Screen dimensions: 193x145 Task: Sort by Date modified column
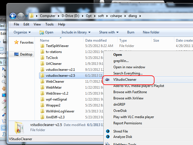point(96,40)
